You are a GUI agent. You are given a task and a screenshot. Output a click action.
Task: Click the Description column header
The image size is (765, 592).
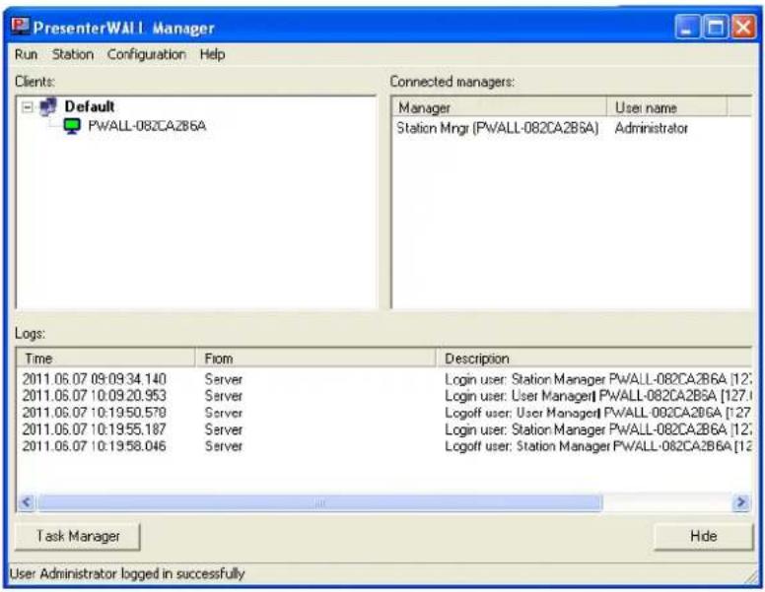593,359
